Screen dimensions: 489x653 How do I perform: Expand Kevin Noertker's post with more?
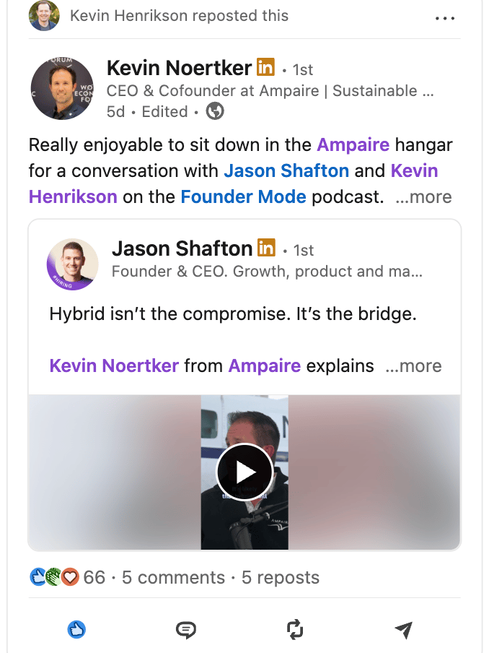pyautogui.click(x=424, y=197)
